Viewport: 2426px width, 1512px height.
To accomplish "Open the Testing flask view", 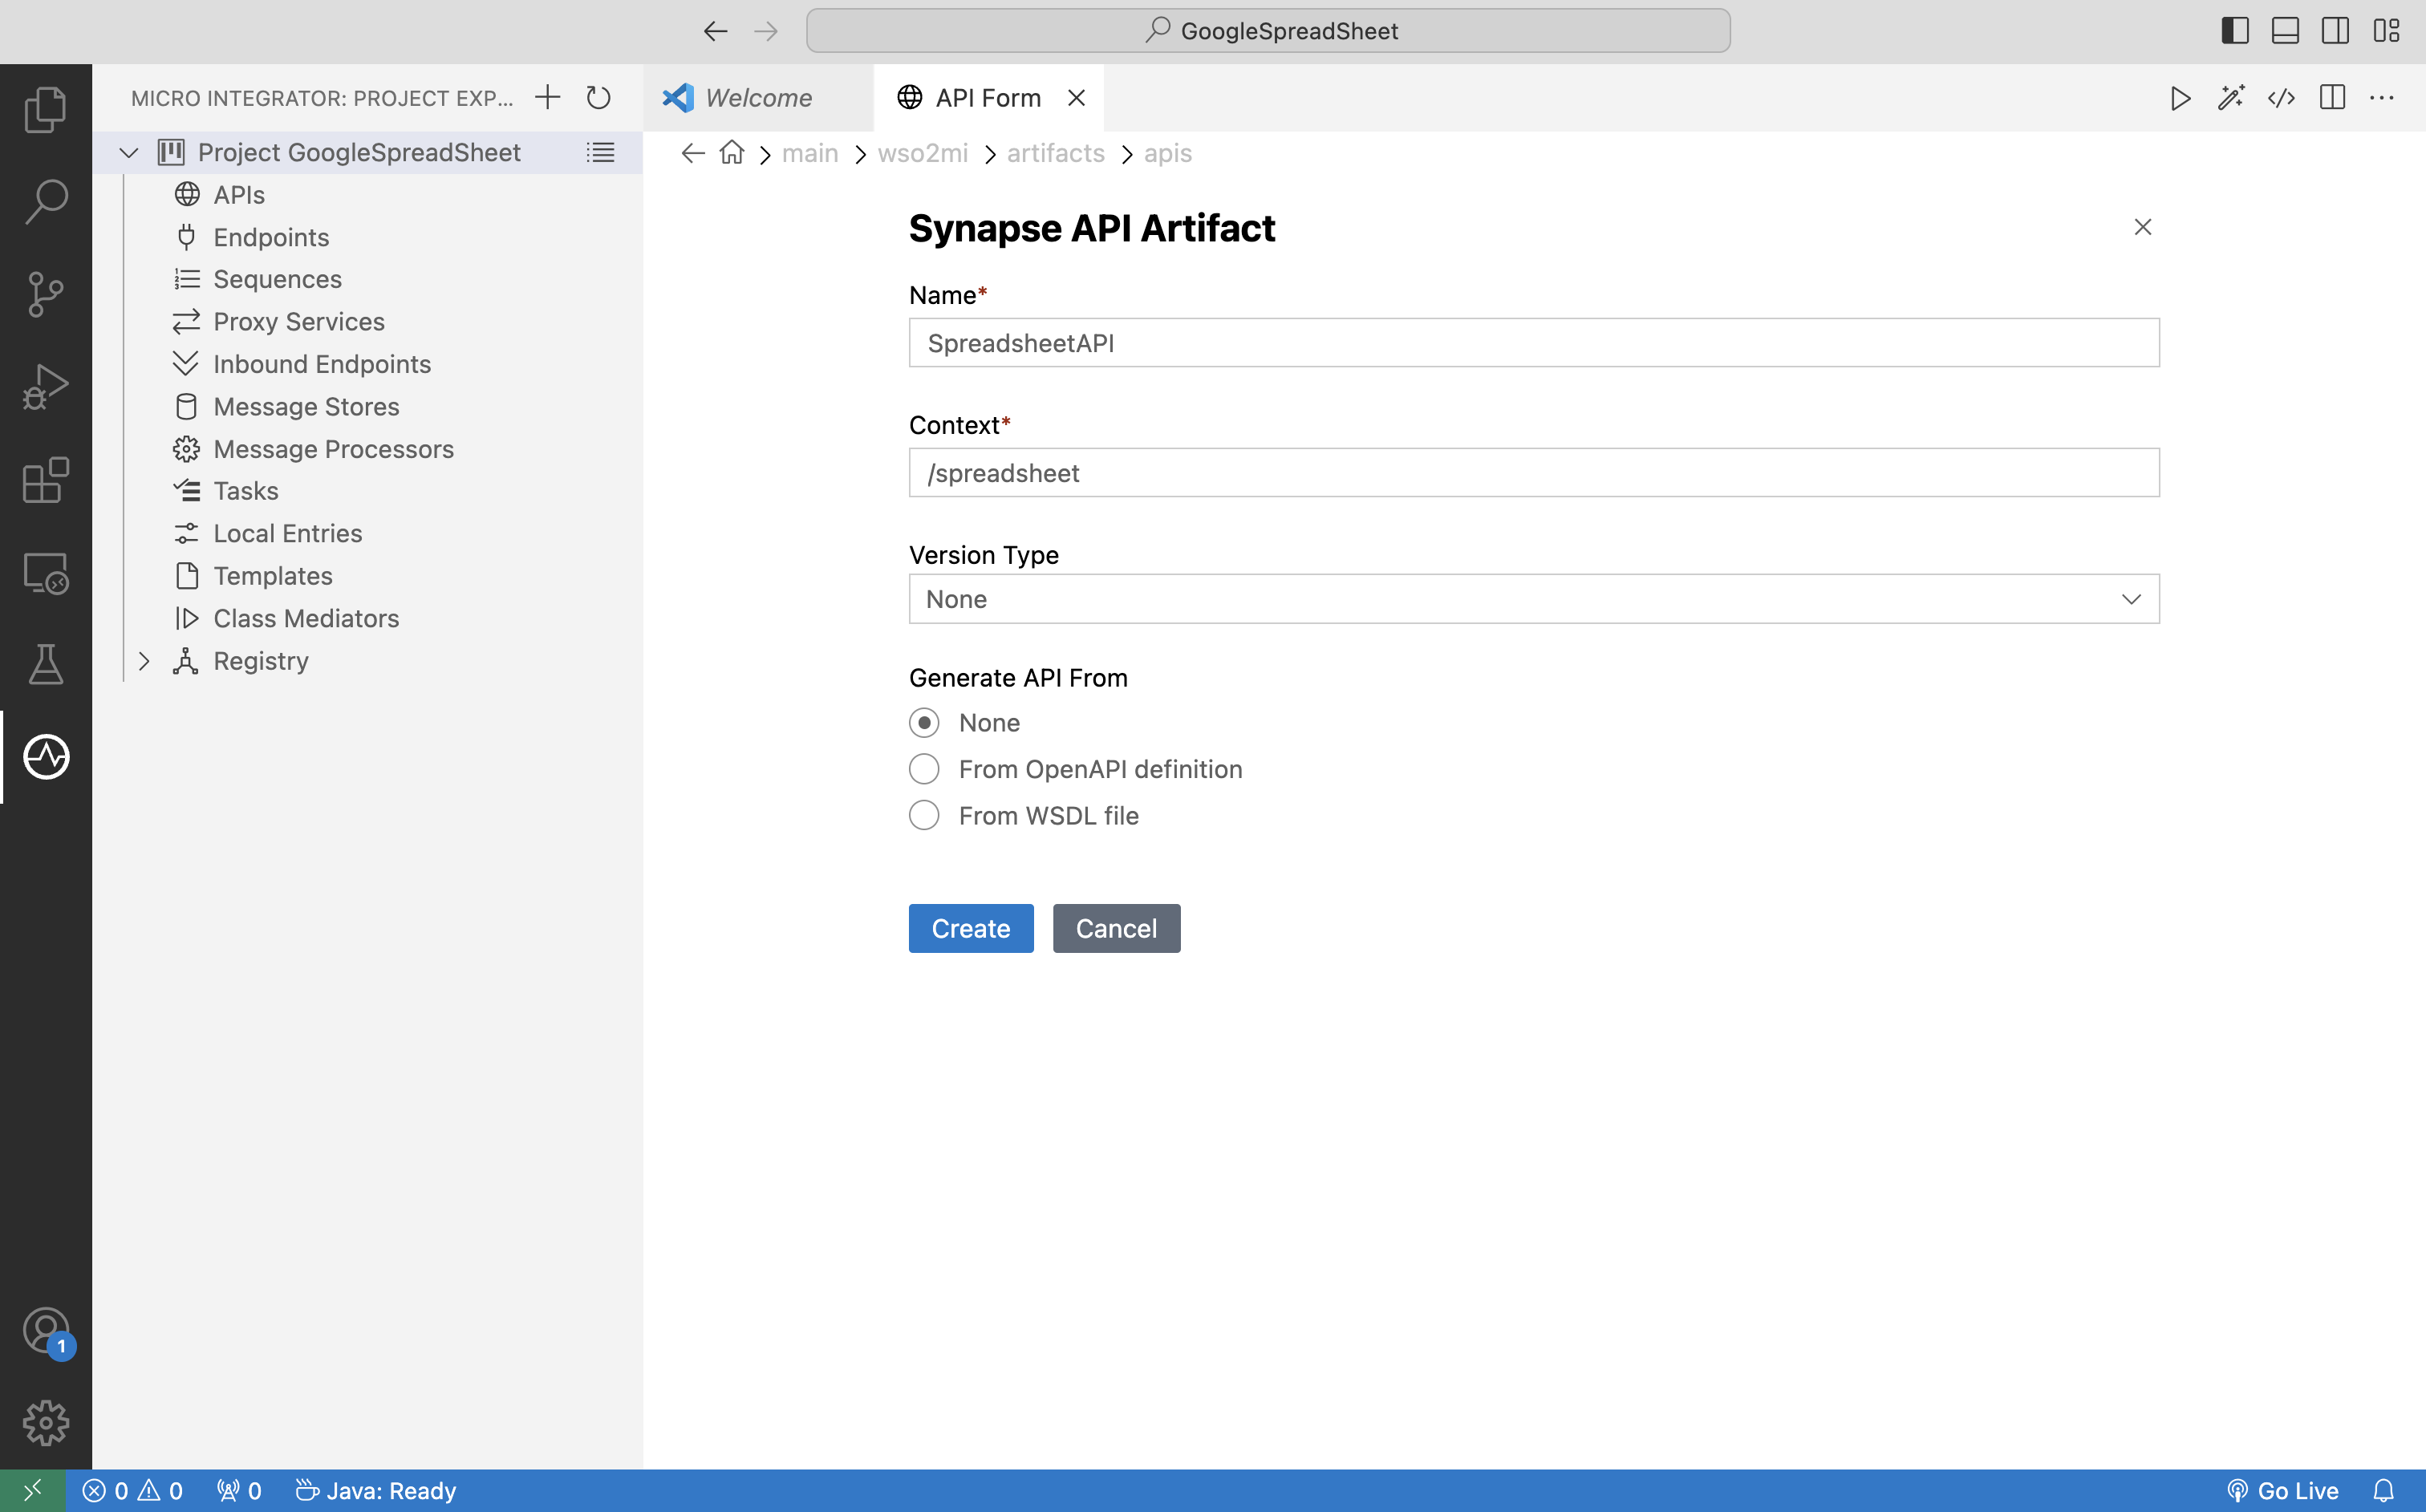I will coord(46,664).
